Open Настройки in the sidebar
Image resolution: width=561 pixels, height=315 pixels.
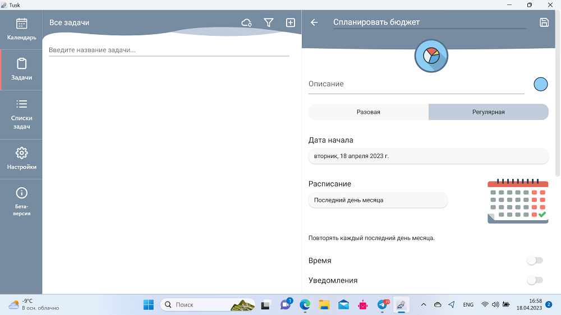pos(21,159)
